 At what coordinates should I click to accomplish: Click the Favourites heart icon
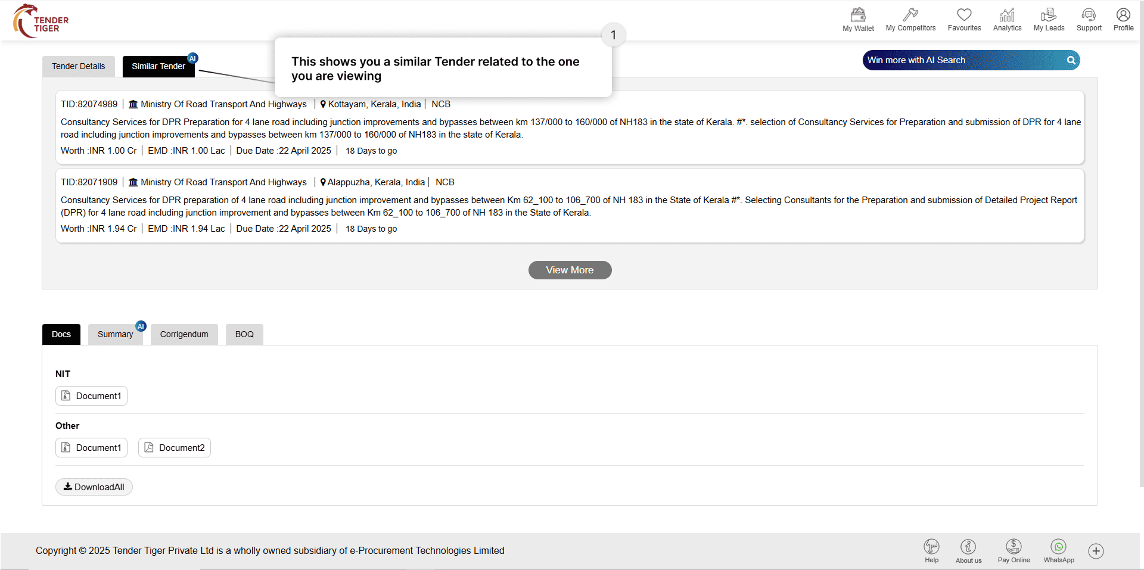pos(964,15)
